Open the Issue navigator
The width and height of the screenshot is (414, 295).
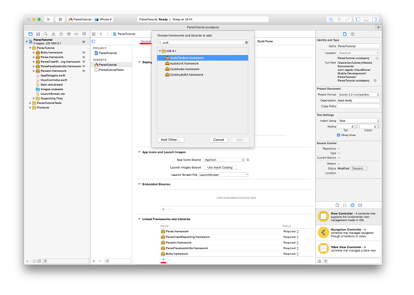pyautogui.click(x=53, y=34)
